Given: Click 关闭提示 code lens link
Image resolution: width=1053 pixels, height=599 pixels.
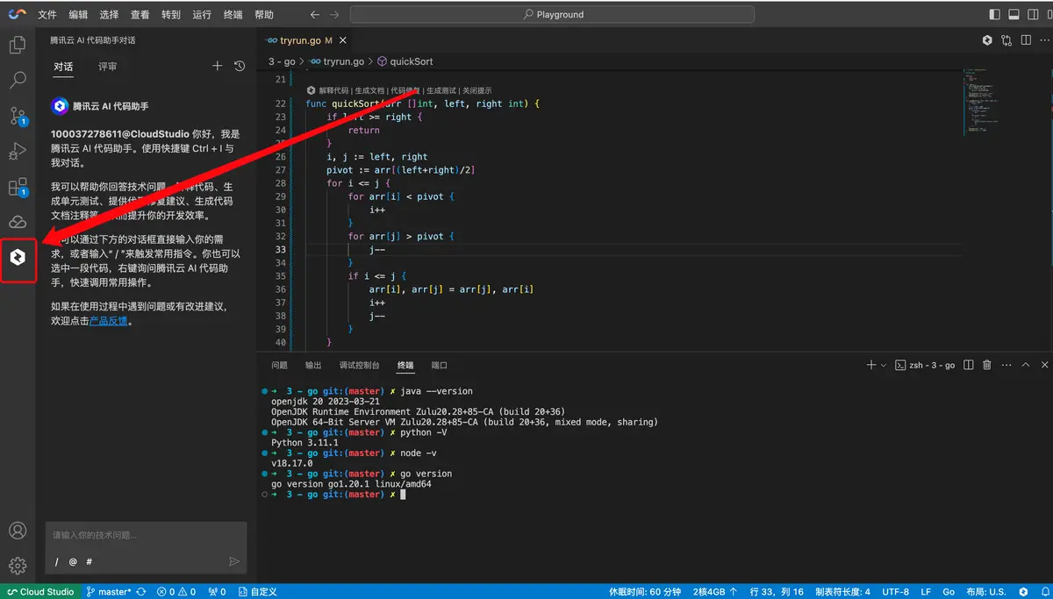Looking at the screenshot, I should [x=477, y=90].
